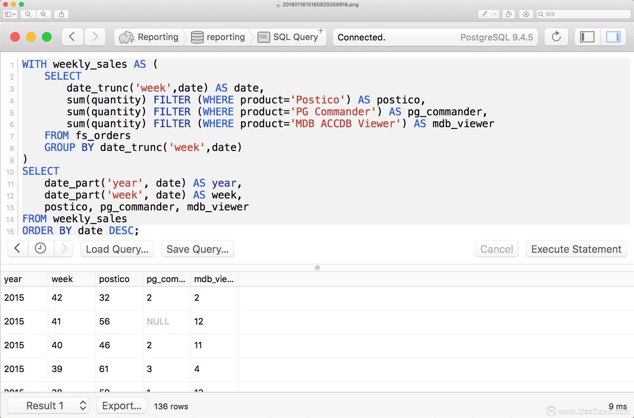Open the sidebar view dropdown arrow

pos(15,14)
